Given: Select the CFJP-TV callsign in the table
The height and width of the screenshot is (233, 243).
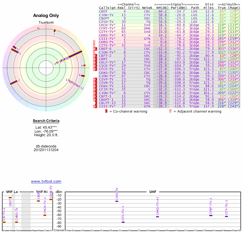Looking at the screenshot, I should click(x=106, y=89).
